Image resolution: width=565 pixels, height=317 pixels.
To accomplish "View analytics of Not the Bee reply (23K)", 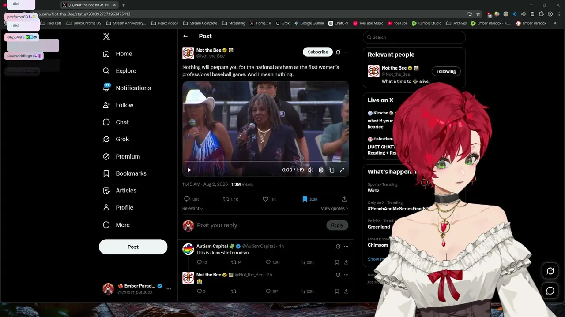I will tap(307, 291).
